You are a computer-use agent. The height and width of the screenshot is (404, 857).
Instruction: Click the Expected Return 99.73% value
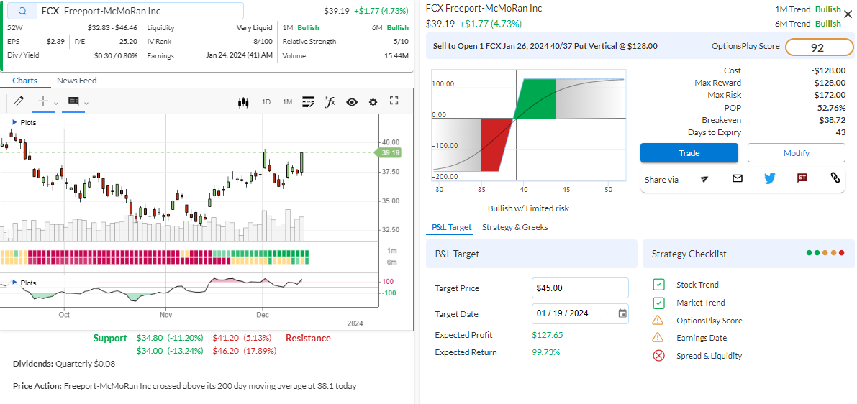tap(546, 352)
